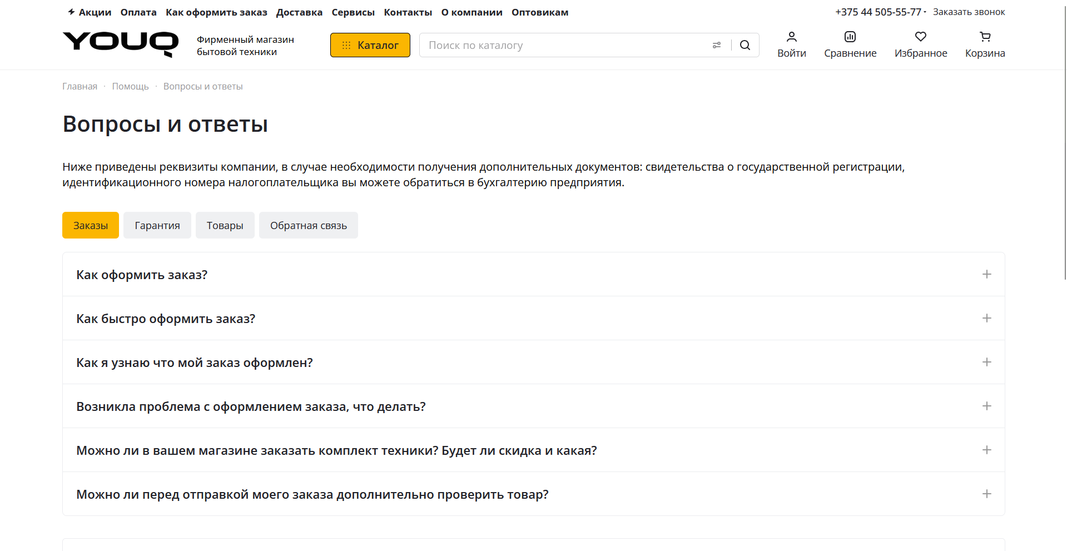Open the Доставка menu item
The image size is (1067, 551).
[299, 12]
